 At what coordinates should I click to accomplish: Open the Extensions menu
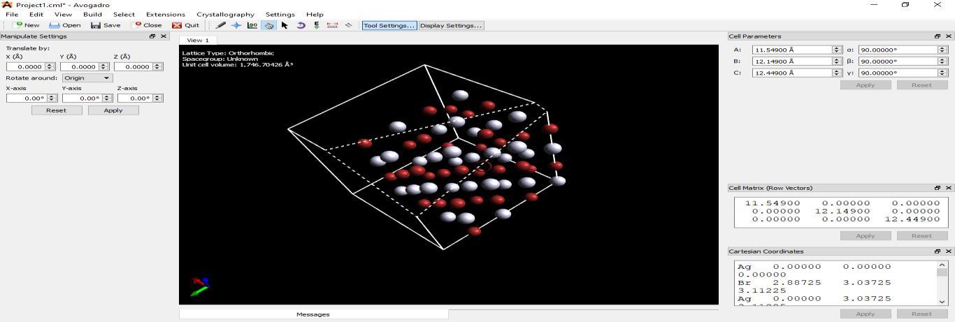166,14
